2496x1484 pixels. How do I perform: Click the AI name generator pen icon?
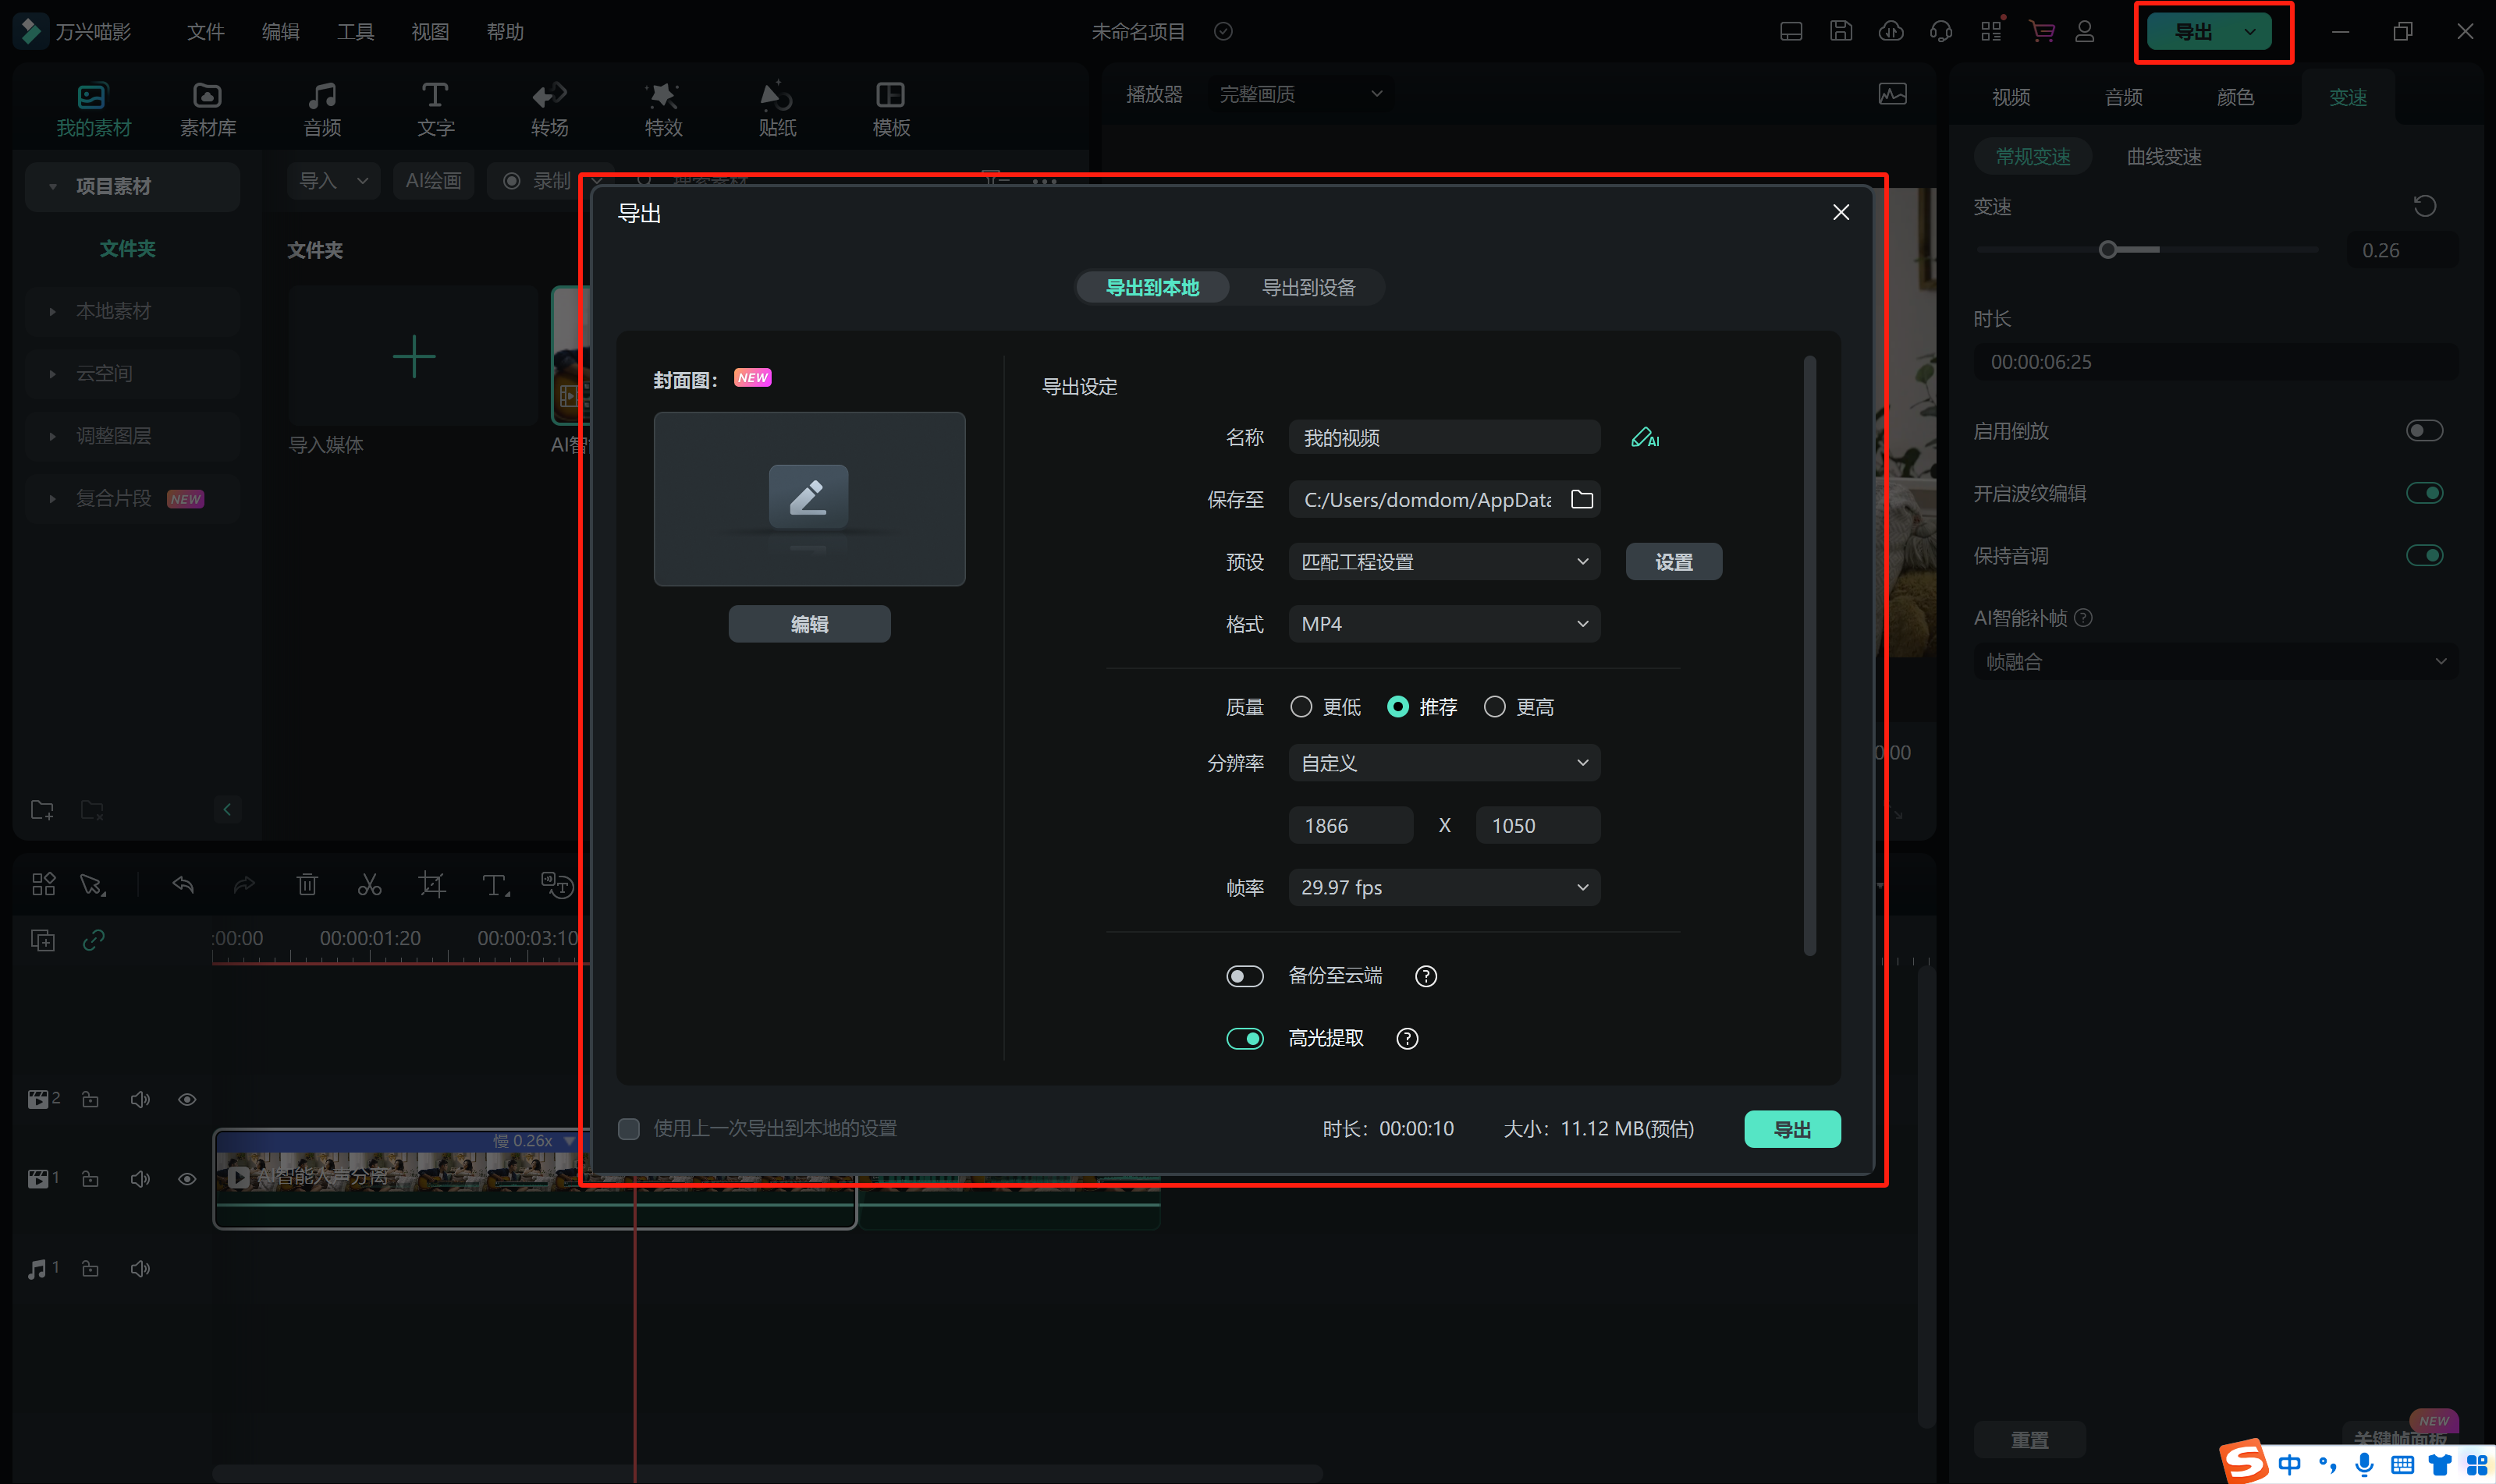(1644, 438)
